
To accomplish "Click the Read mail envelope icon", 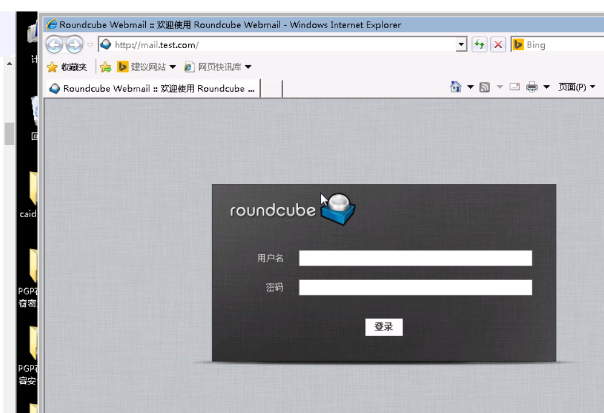I will point(514,87).
